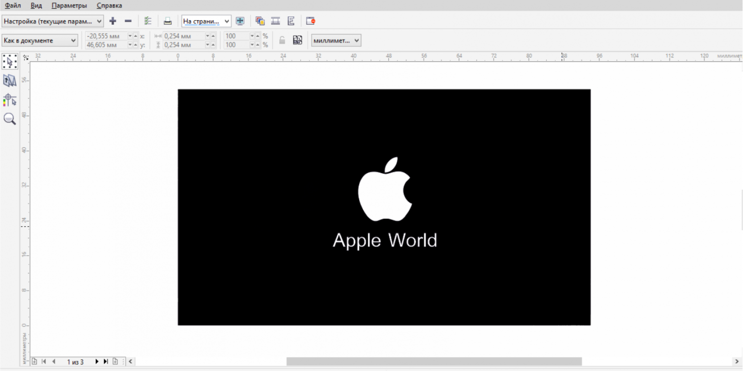Screen dimensions: 743x371
Task: Click the invert negative film icon
Action: click(x=276, y=21)
